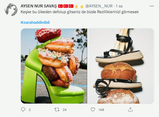Visit the @AYSEN__NUR handle
Screen dimensions: 159x117
click(99, 6)
